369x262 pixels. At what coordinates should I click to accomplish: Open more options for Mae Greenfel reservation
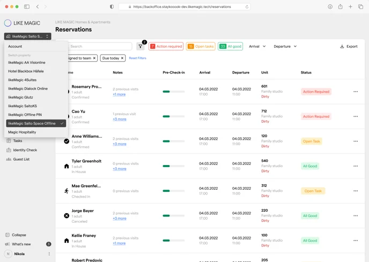click(356, 191)
